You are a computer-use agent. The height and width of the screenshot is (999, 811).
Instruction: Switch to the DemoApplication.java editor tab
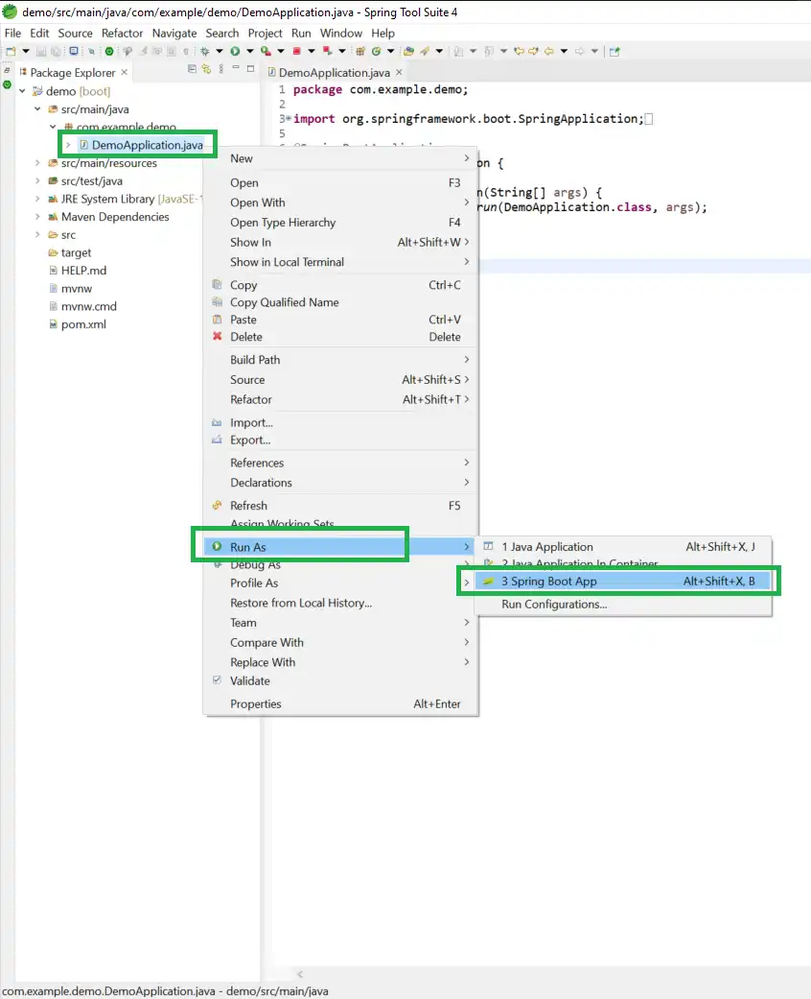[x=333, y=73]
